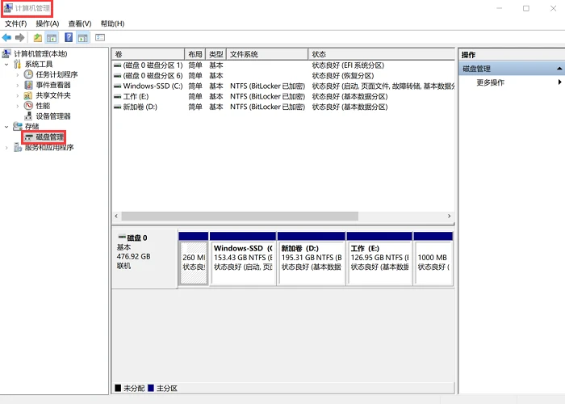The image size is (565, 404).
Task: Click the Up one level folder icon
Action: point(37,37)
